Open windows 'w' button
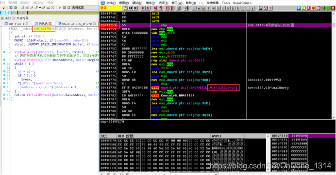The image size is (336, 175). click(214, 8)
